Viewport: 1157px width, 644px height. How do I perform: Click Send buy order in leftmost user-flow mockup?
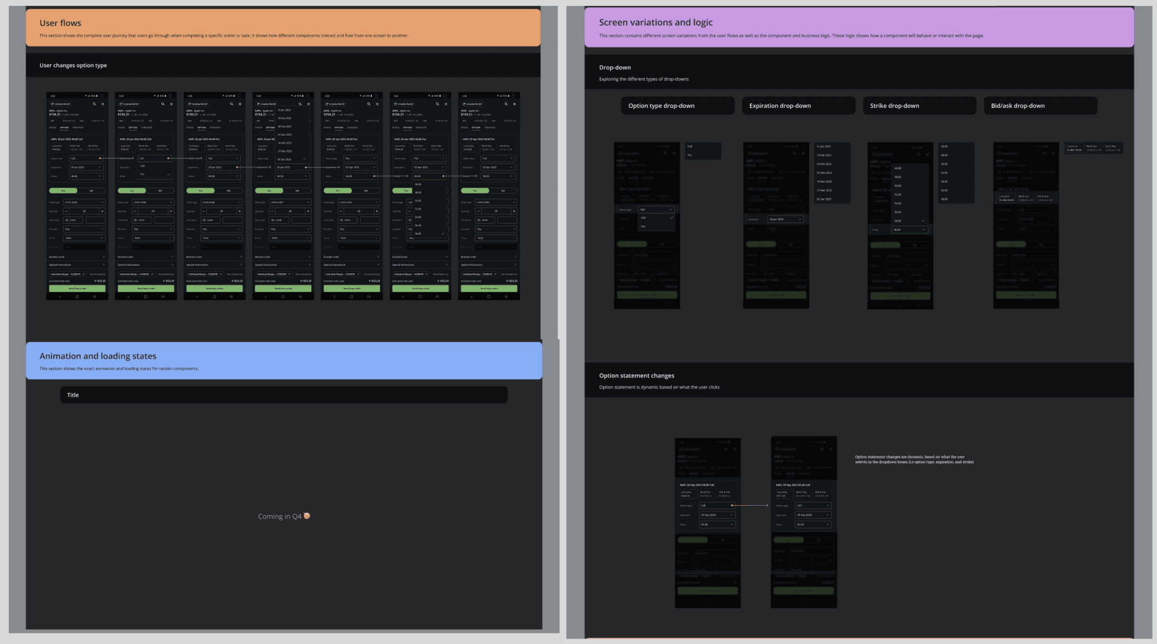tap(77, 288)
